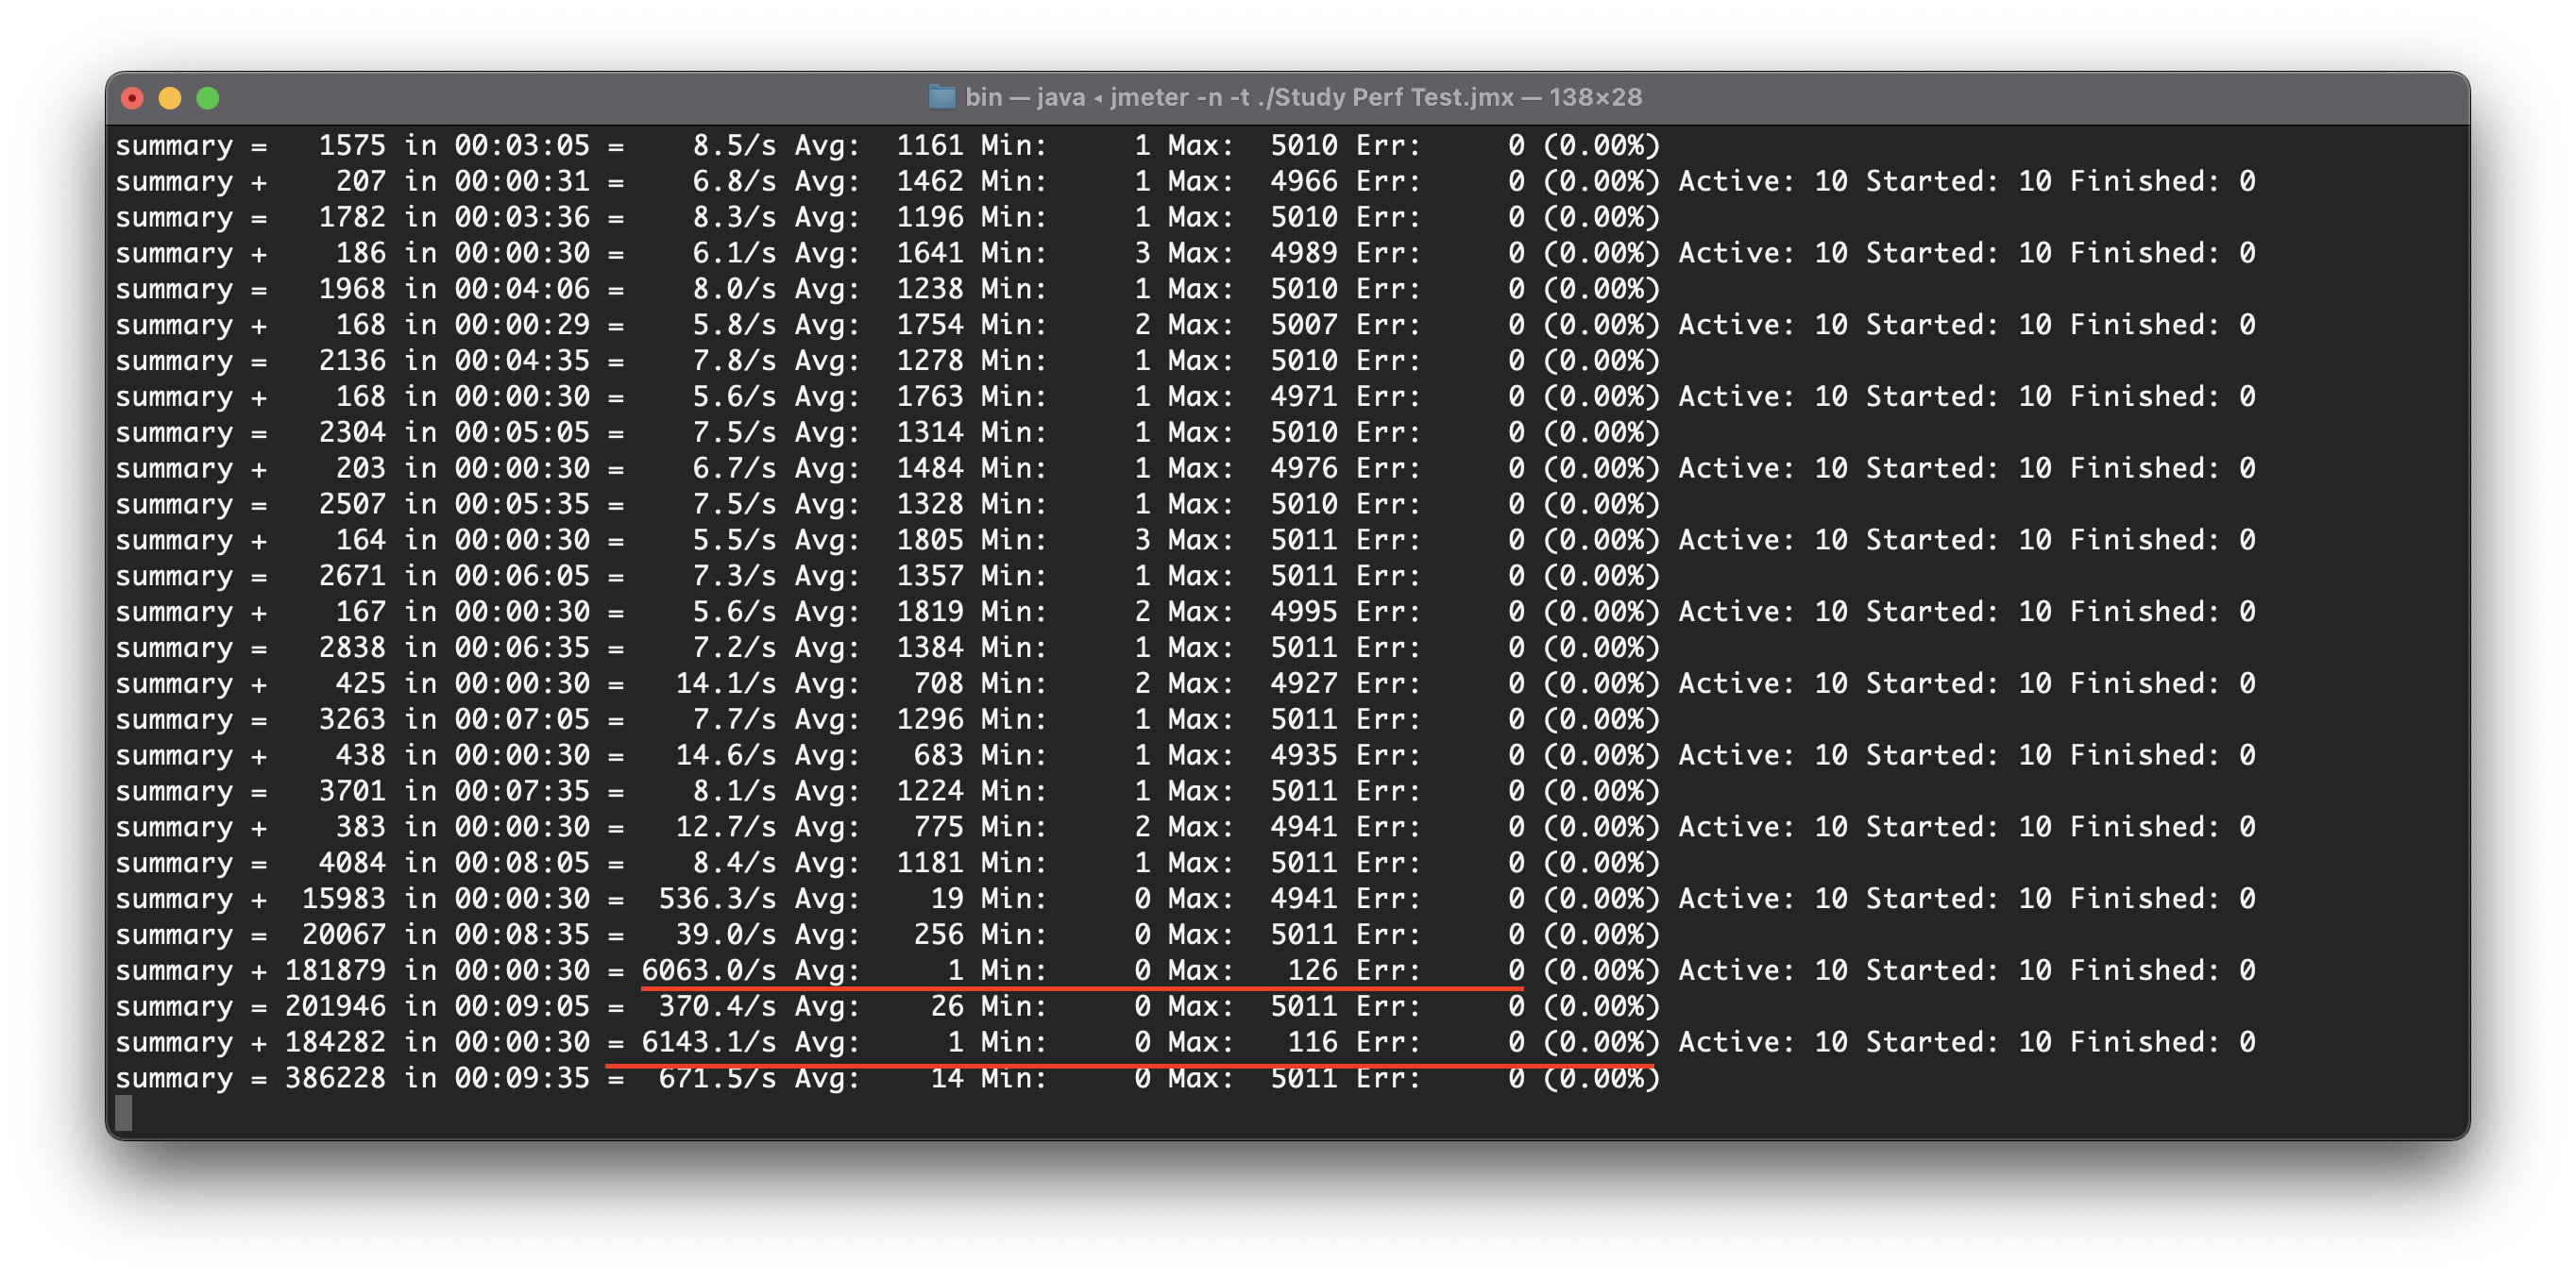Click the 6143.1/s throughput value
The image size is (2576, 1280).
click(x=708, y=1042)
